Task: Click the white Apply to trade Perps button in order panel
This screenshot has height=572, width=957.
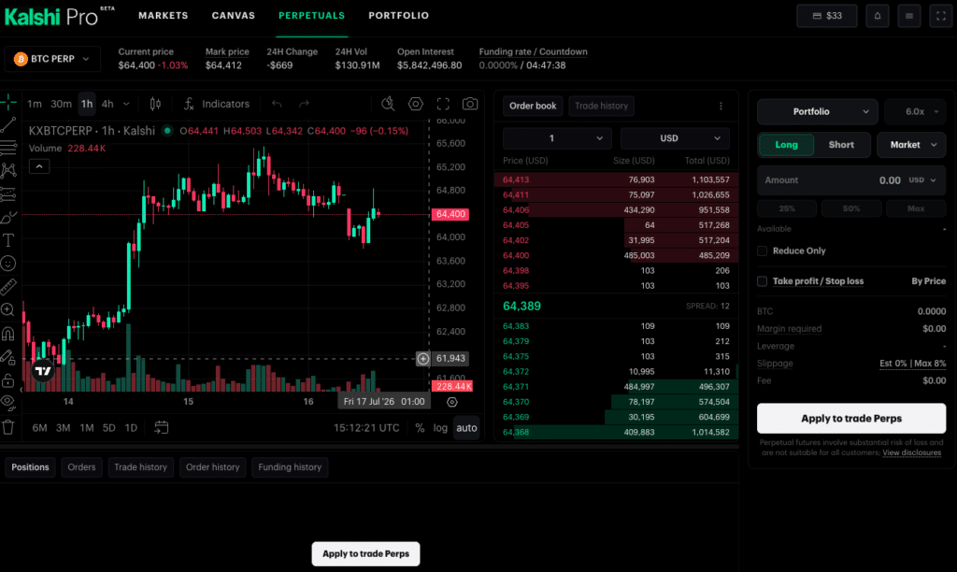Action: pos(851,418)
